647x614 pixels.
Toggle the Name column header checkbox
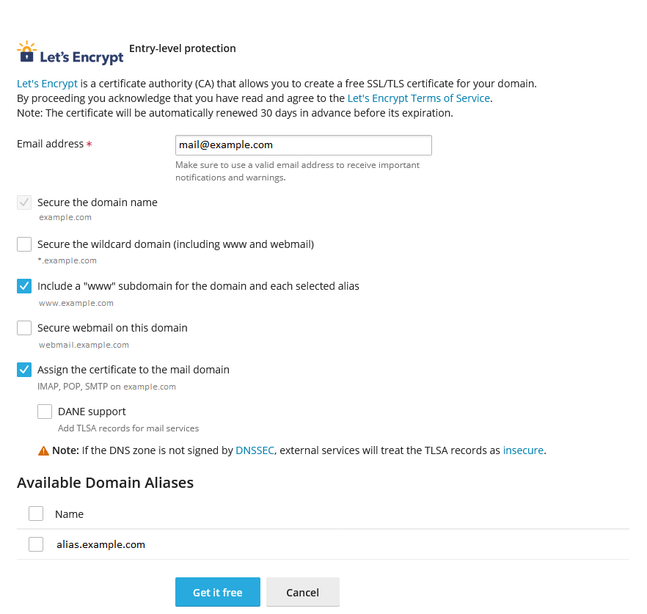(36, 514)
